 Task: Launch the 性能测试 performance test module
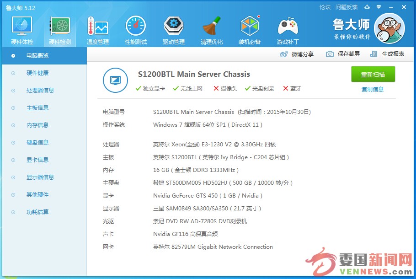pos(136,30)
